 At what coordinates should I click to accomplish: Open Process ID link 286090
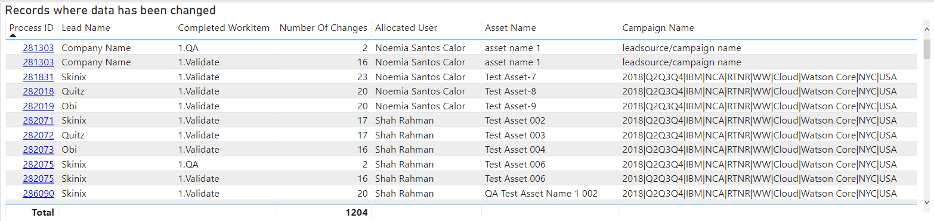[x=38, y=193]
